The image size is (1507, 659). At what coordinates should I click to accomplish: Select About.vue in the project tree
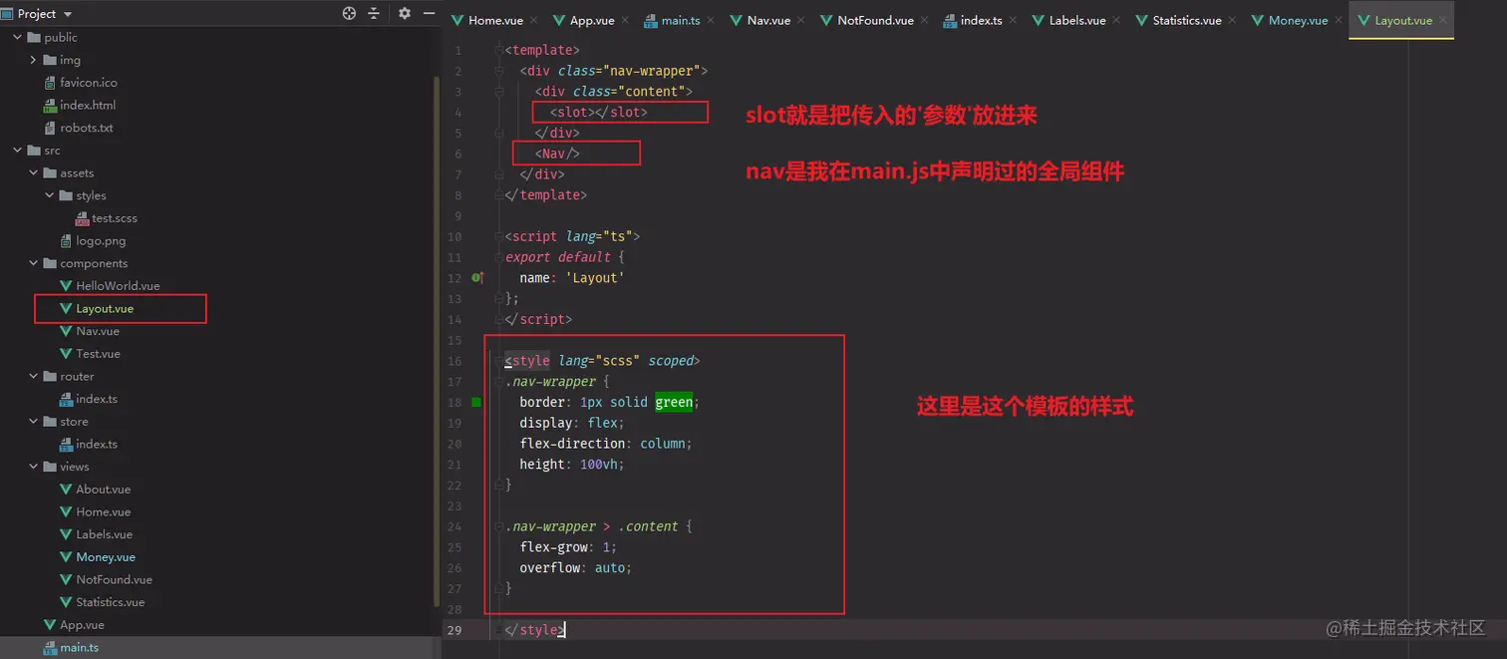[x=104, y=490]
